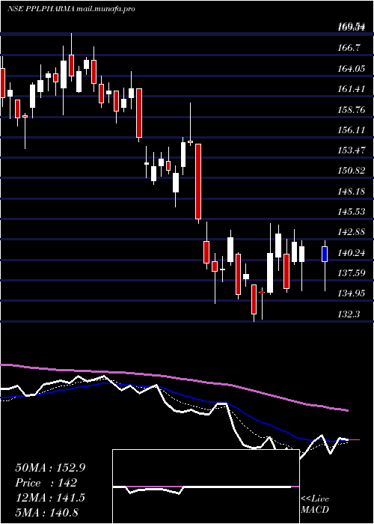
Task: Click the Price : 142 readout
Action: (x=46, y=483)
